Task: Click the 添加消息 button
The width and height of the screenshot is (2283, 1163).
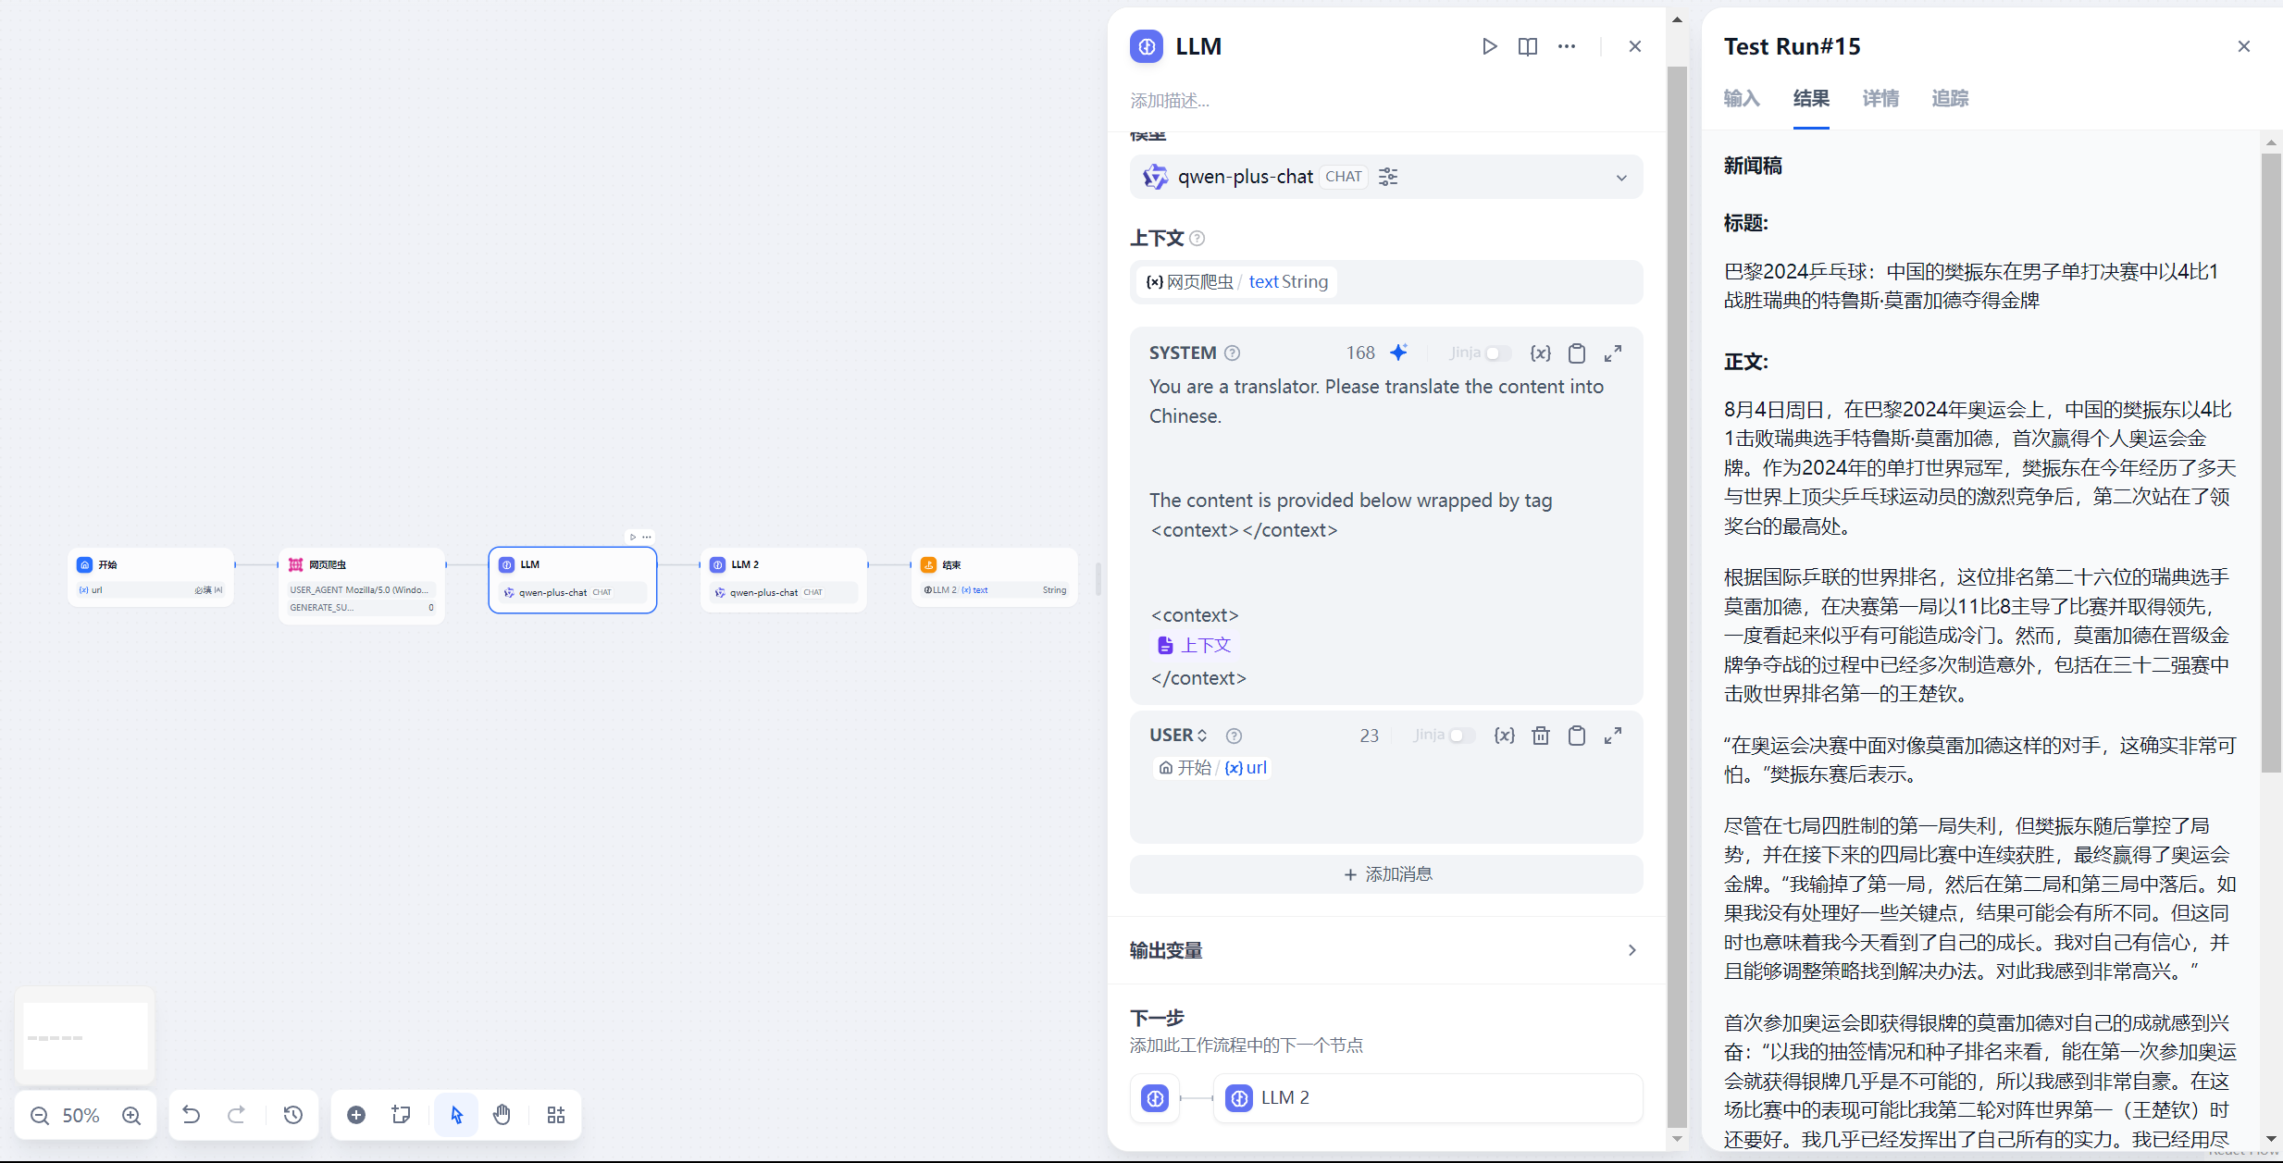Action: pyautogui.click(x=1386, y=874)
